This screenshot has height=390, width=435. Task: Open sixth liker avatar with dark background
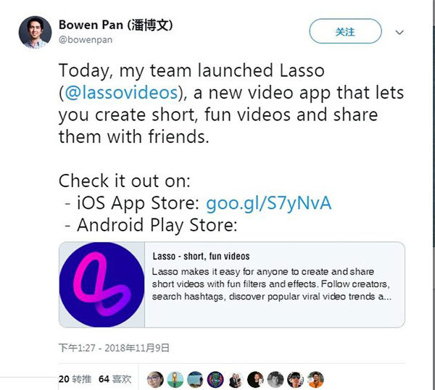(x=255, y=379)
